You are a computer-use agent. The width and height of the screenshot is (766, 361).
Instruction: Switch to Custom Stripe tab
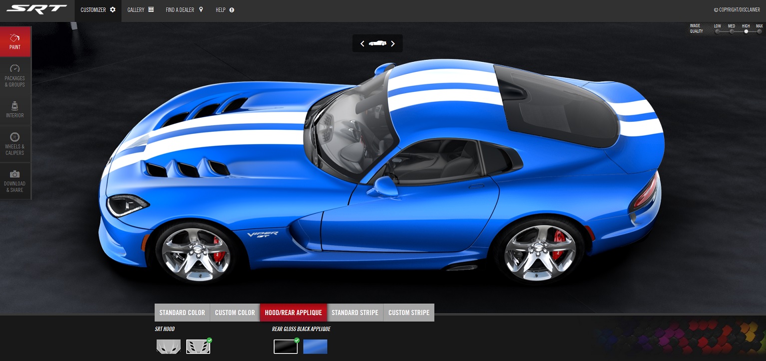[408, 313]
